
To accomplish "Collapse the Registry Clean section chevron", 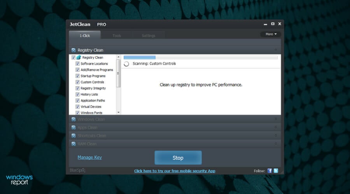I will [x=276, y=50].
